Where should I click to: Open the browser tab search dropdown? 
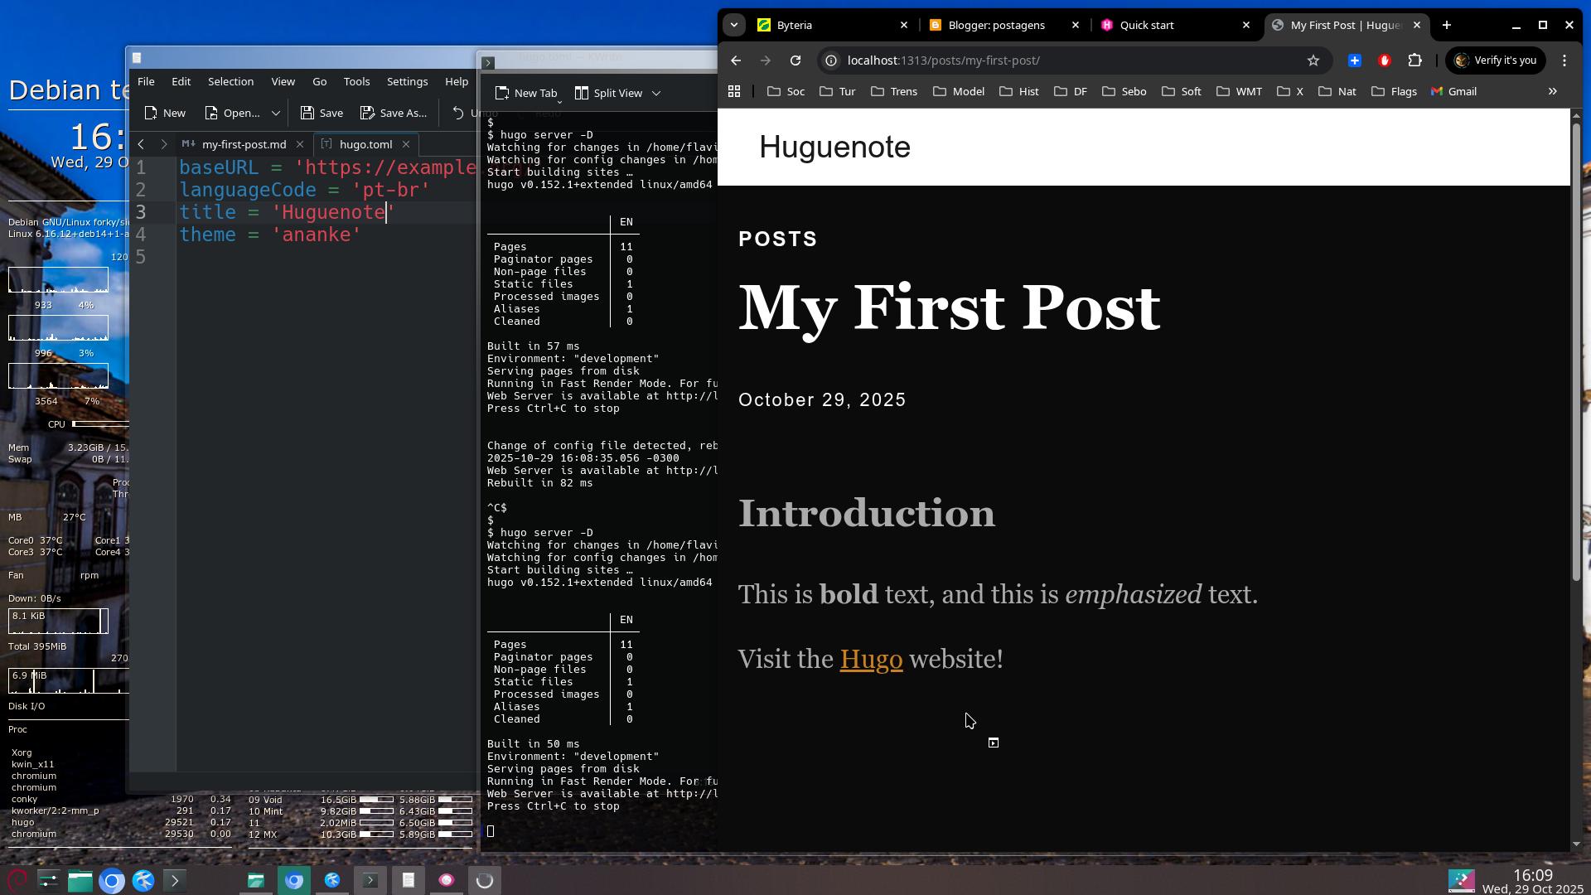733,25
